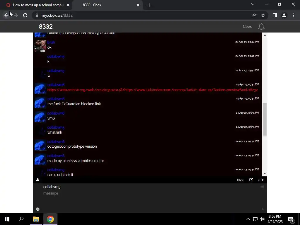Screen dimensions: 300x225
Task: Switch to 'How to mess up a school compu' tab
Action: click(x=36, y=5)
